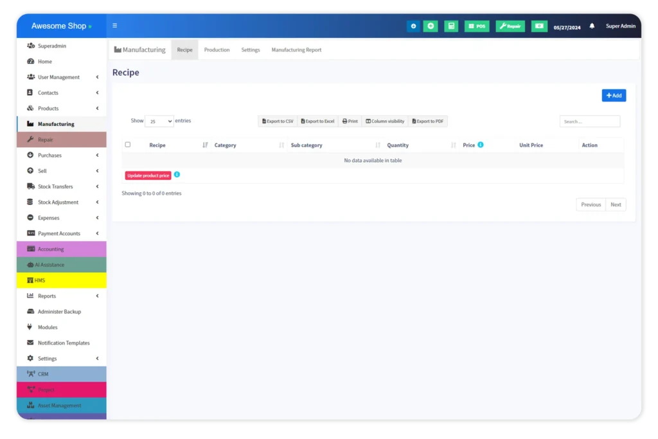Expand the Products sidebar menu
Image resolution: width=658 pixels, height=439 pixels.
point(62,109)
